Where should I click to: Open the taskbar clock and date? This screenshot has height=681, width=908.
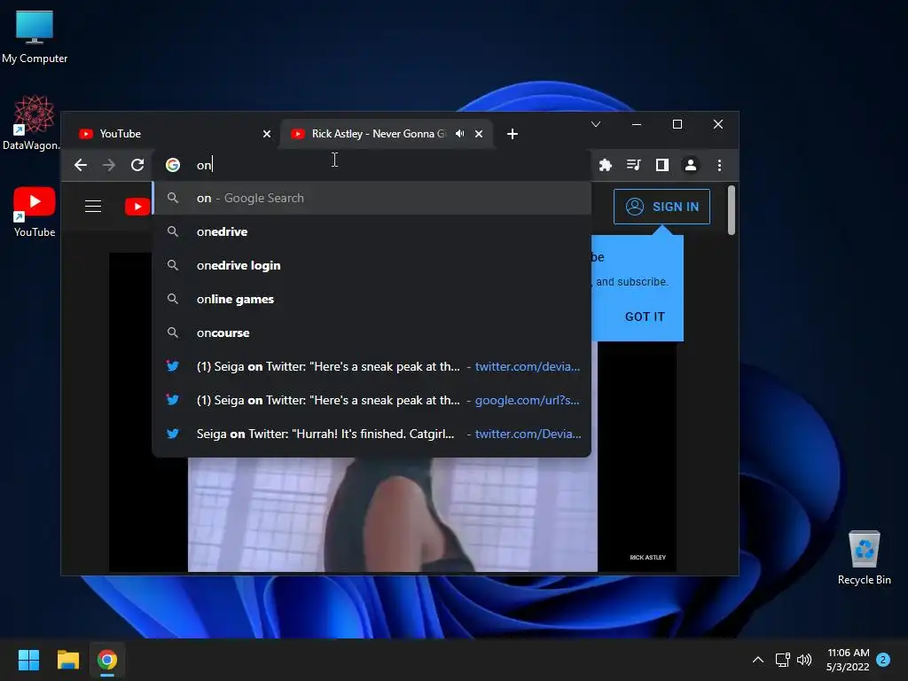click(x=848, y=660)
